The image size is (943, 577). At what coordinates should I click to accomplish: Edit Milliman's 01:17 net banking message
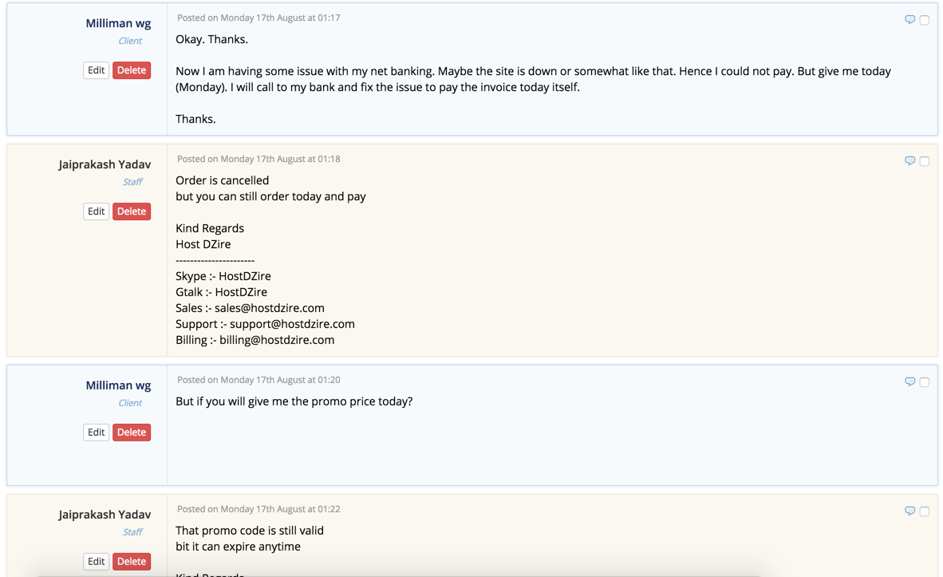point(96,70)
